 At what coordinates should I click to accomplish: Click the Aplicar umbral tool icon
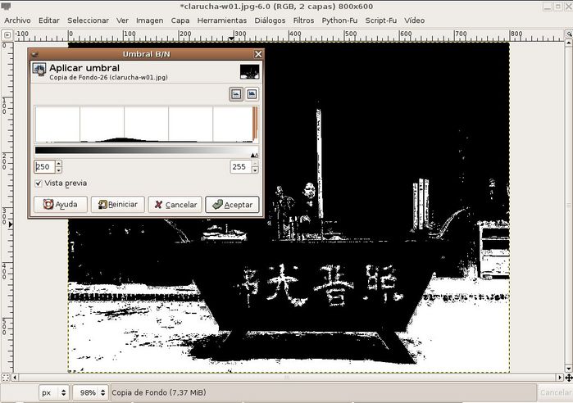39,69
